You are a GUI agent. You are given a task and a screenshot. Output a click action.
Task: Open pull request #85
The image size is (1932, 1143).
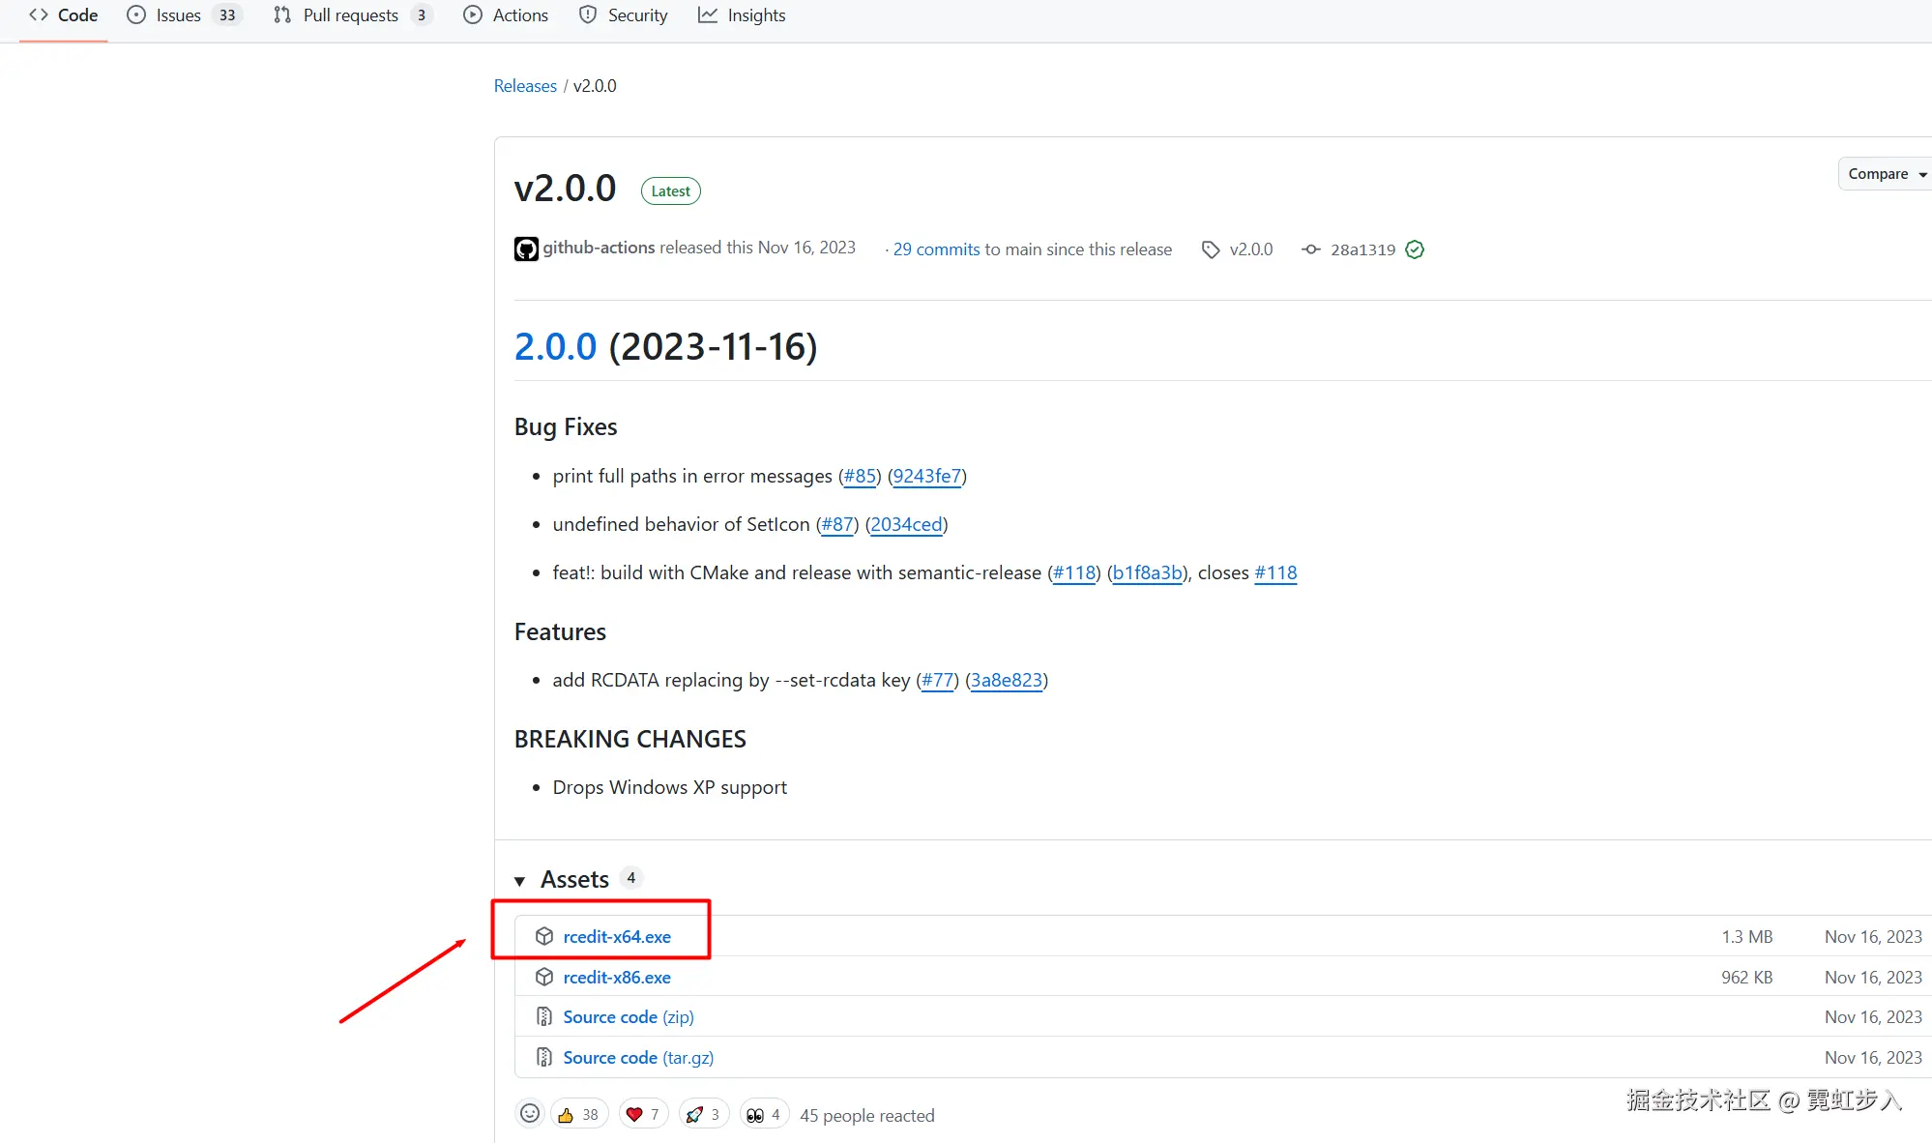point(860,476)
